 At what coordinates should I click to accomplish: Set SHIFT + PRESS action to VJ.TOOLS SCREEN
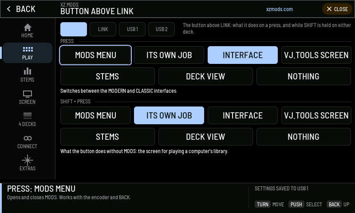pos(316,115)
